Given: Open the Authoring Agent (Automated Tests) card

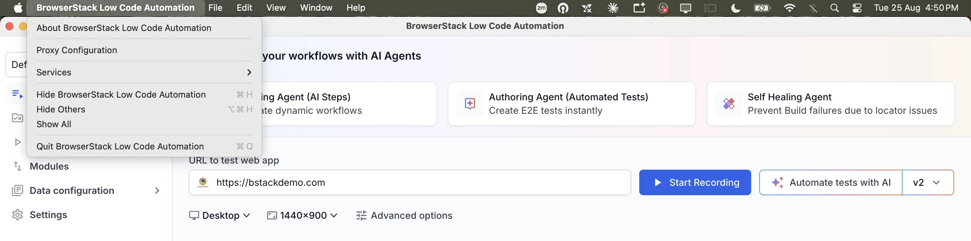Looking at the screenshot, I should click(571, 104).
